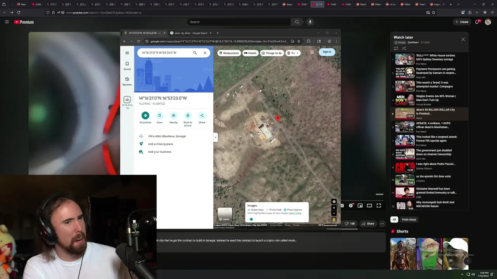Select the From Atozy filter chip
Image resolution: width=497 pixels, height=279 pixels.
(409, 219)
